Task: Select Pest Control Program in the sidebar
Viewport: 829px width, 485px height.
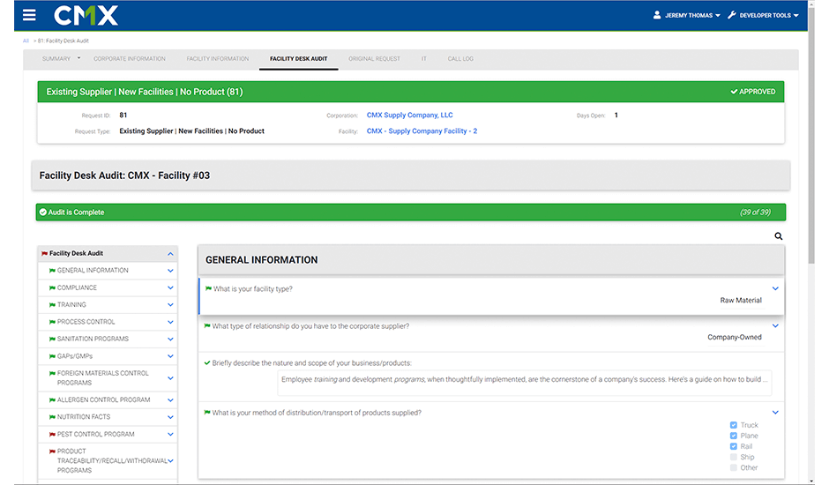Action: [x=96, y=434]
